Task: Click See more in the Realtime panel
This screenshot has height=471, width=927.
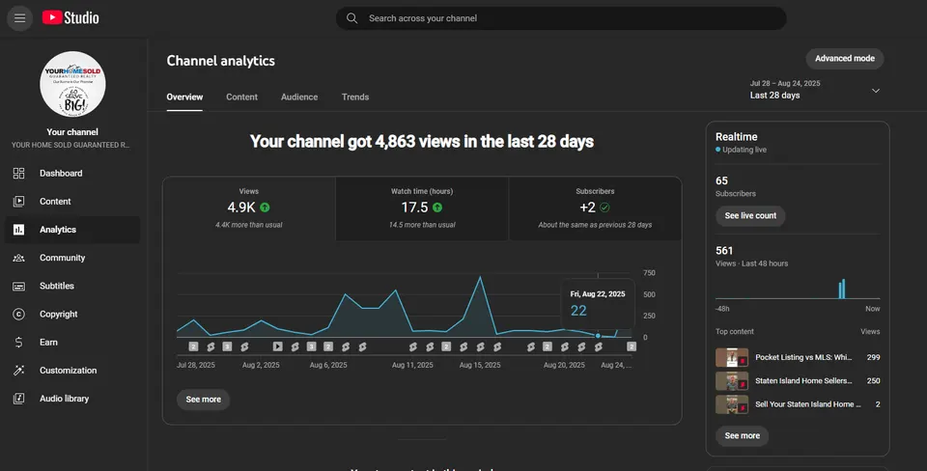Action: [742, 435]
